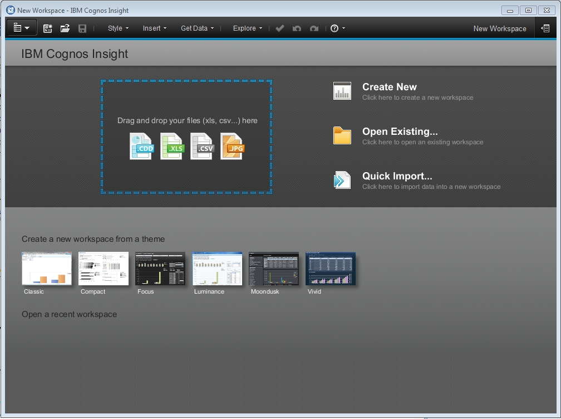Viewport: 561px width, 419px height.
Task: Click the drag and drop files text
Action: click(187, 121)
